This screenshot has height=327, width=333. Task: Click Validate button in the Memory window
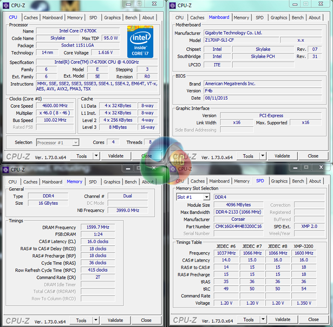[115, 320]
